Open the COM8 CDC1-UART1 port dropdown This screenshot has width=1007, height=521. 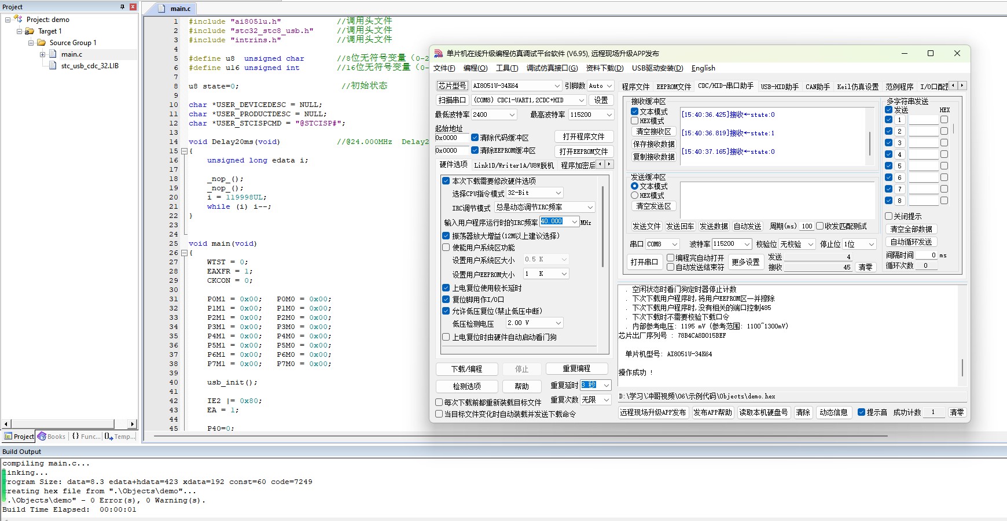point(582,100)
